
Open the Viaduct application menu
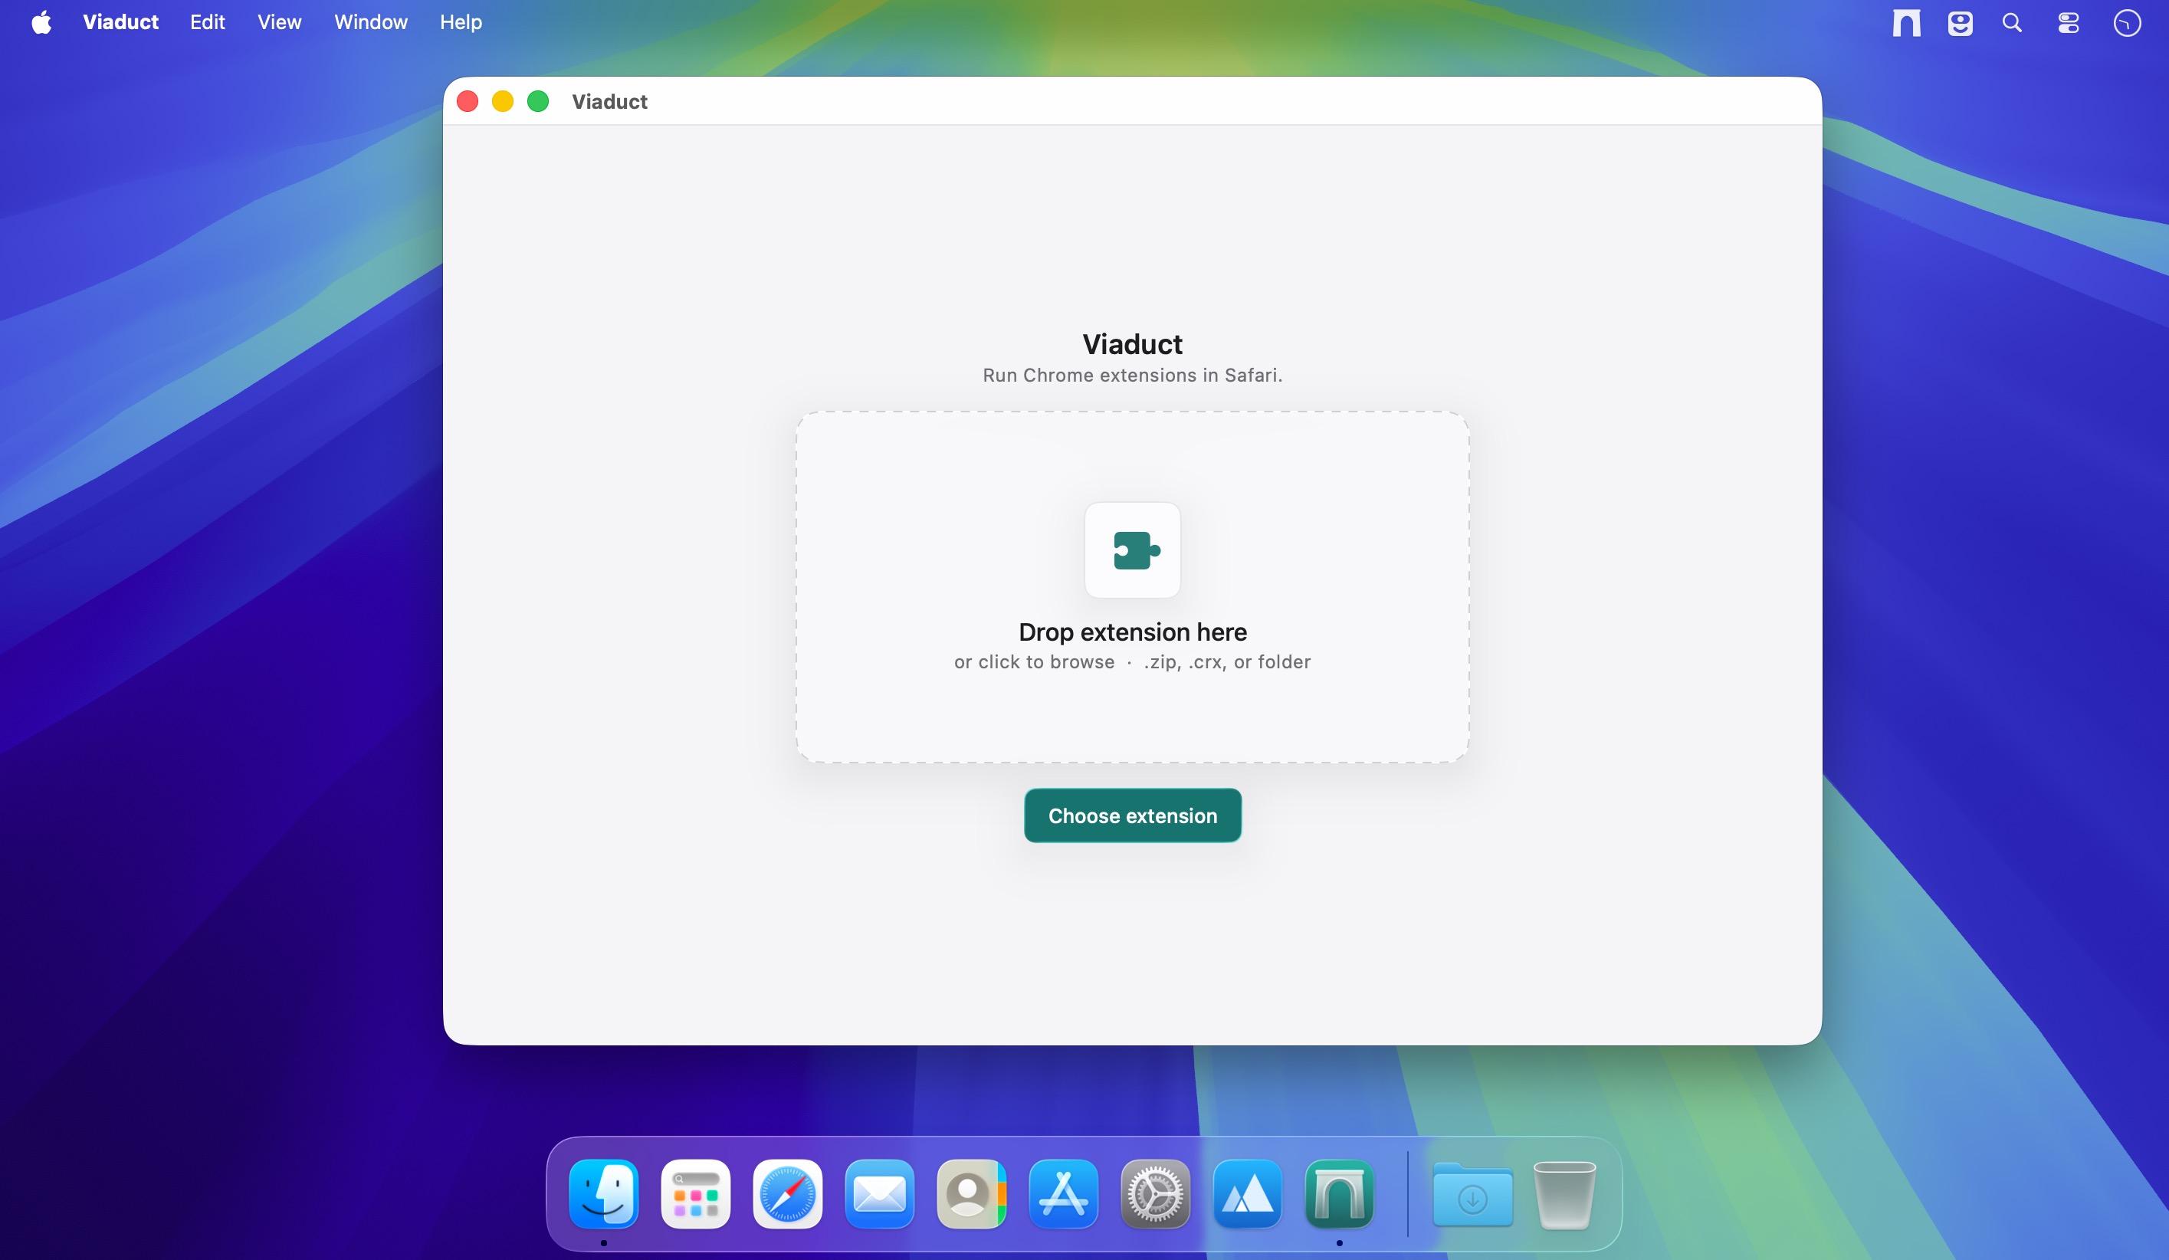pyautogui.click(x=120, y=22)
